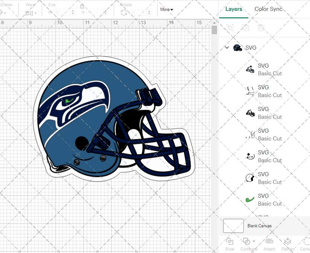Click the Rotate refresh icon

pos(124,12)
